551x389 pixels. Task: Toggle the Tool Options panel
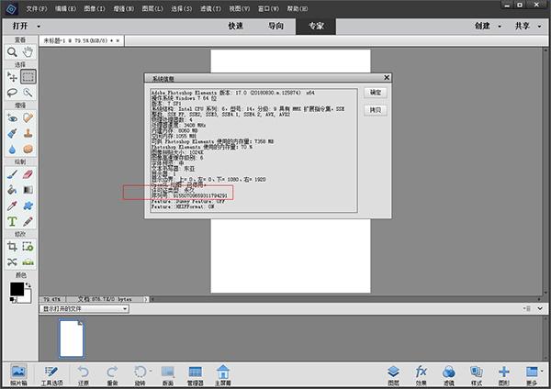pos(51,375)
